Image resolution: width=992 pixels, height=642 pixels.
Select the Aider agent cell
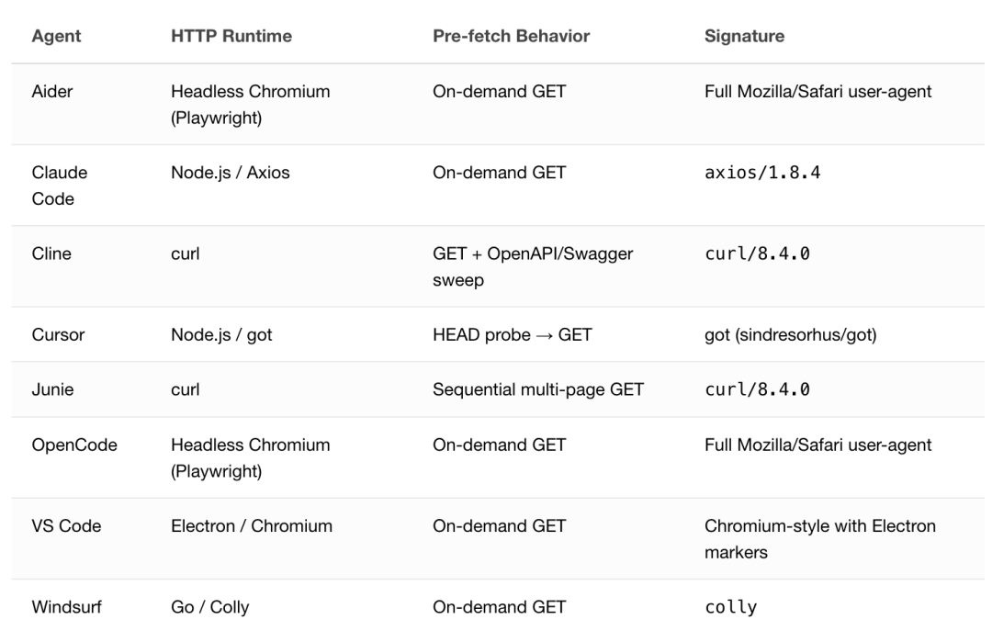click(51, 91)
